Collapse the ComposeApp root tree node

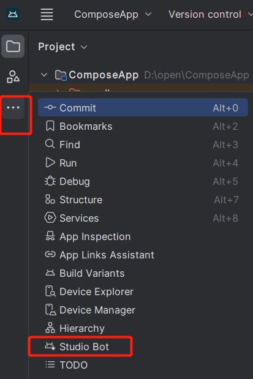tap(44, 75)
